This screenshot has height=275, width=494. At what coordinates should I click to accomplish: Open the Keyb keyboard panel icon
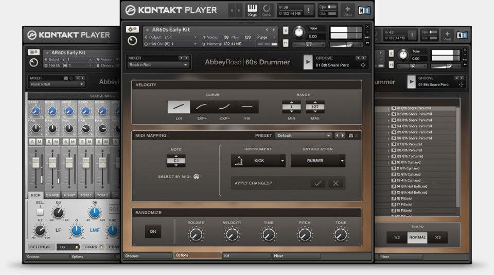click(252, 10)
